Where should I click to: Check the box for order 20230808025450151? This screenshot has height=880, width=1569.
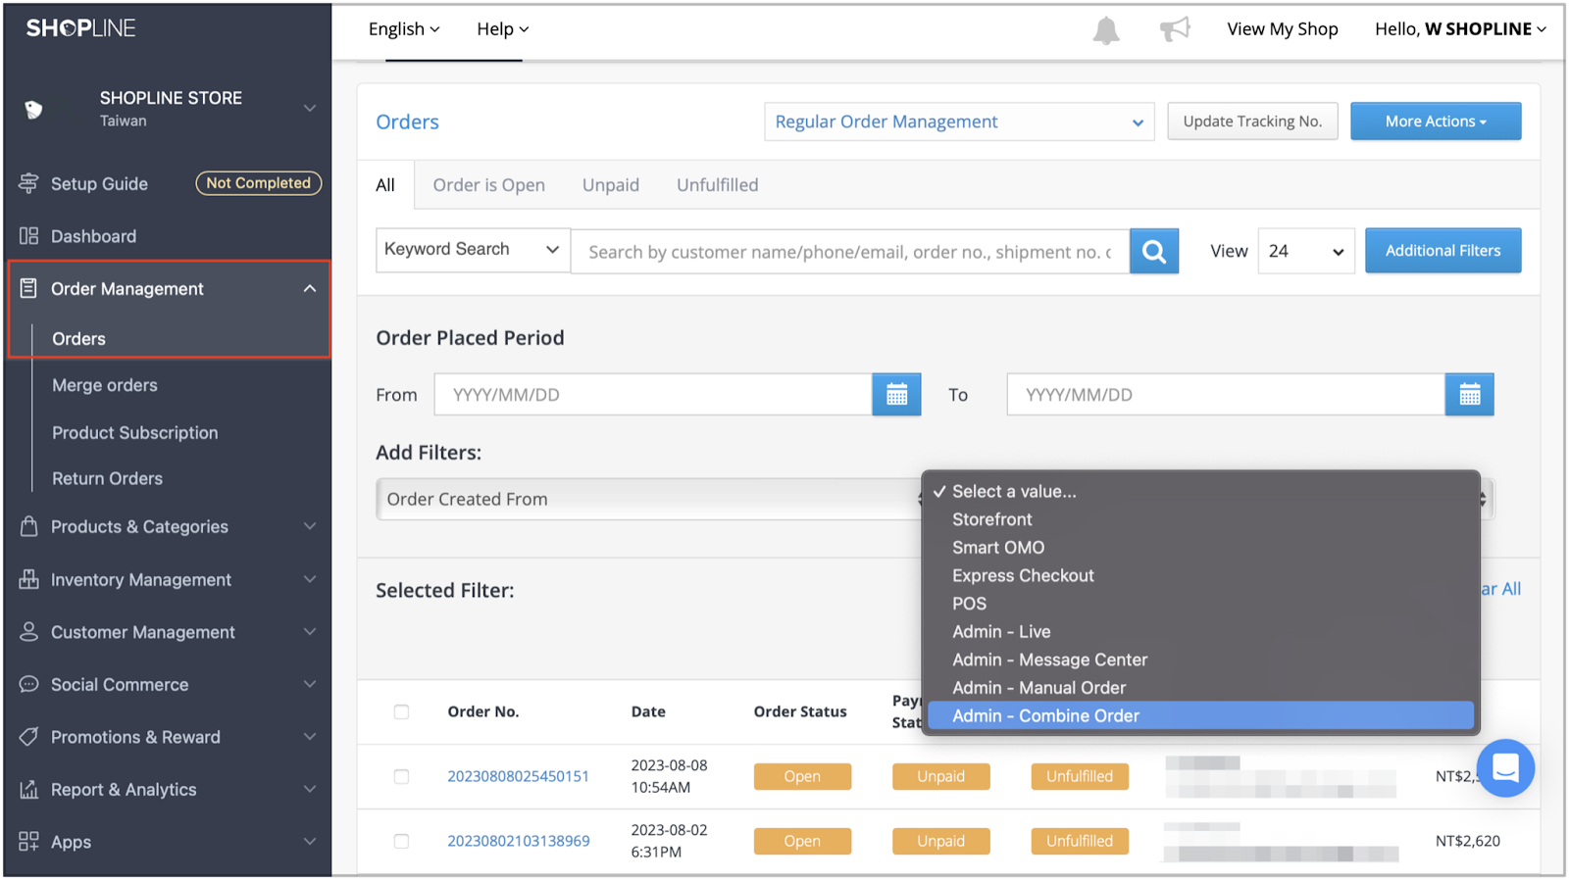click(401, 776)
